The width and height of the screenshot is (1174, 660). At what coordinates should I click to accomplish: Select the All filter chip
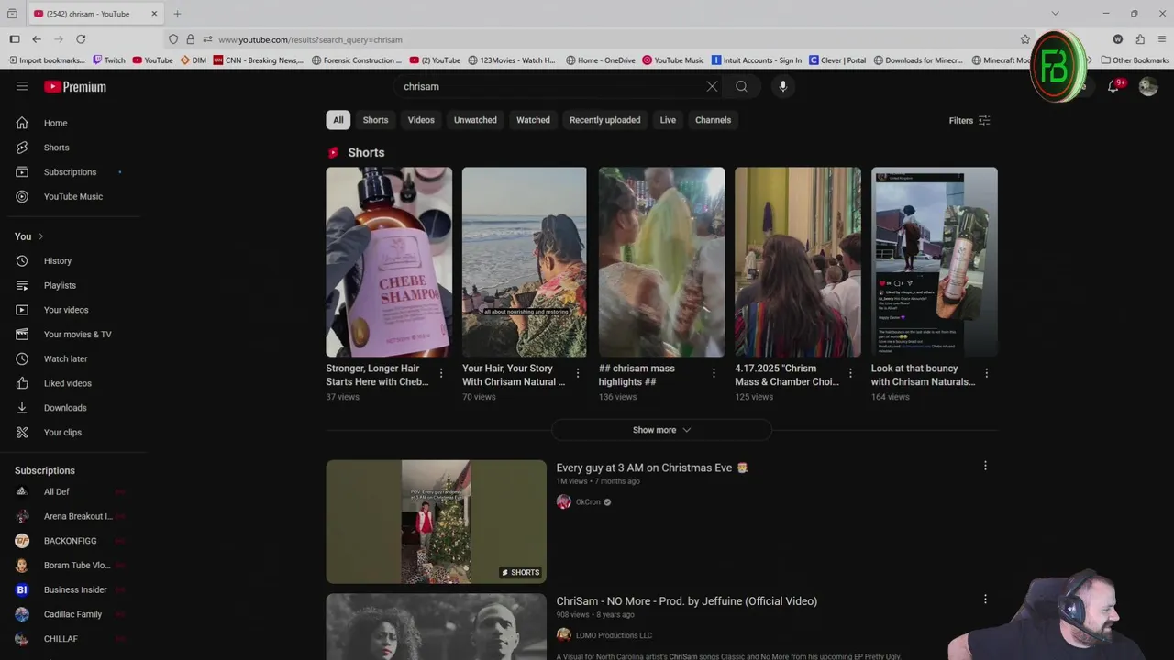(338, 120)
